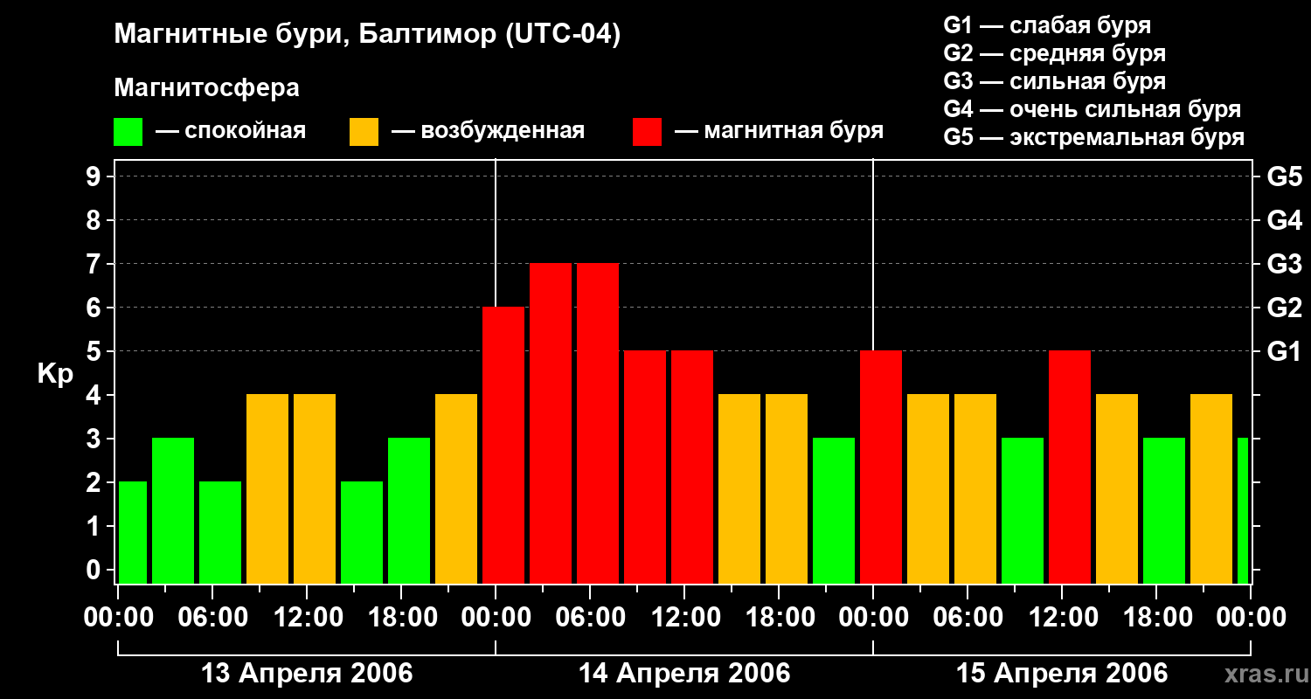Viewport: 1311px width, 699px height.
Task: Click the 'G1' tick label on the right axis
Action: pos(1285,351)
